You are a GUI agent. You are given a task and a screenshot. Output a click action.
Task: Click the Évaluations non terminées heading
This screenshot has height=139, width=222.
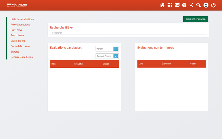point(156,48)
